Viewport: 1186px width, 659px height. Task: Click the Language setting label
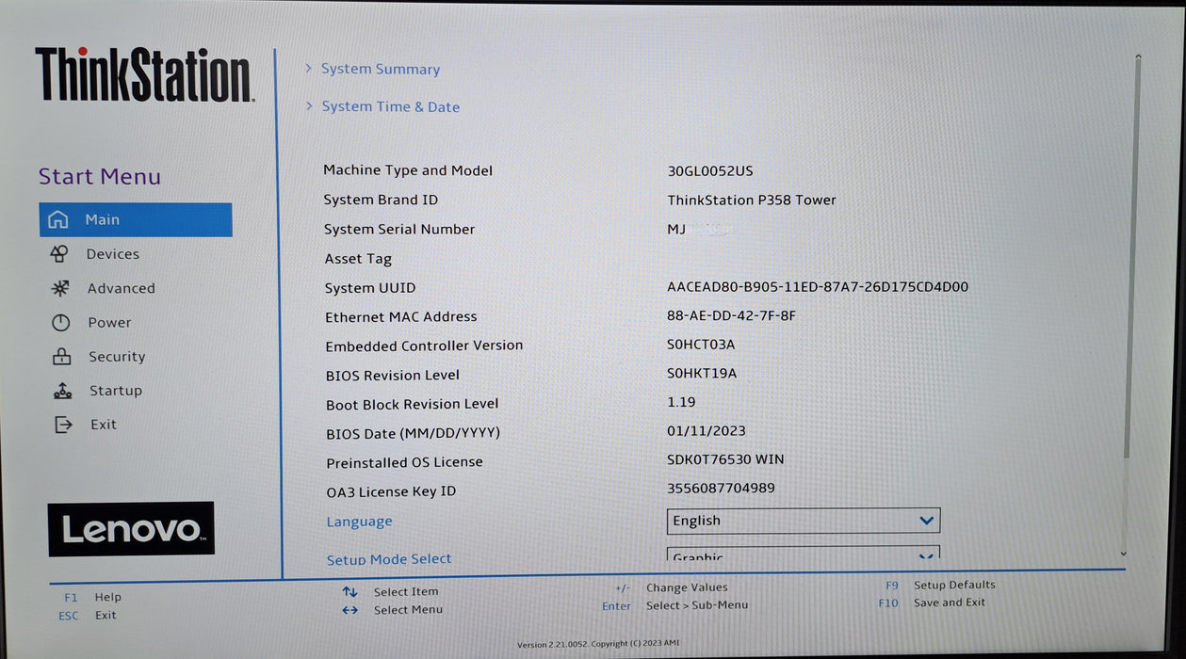359,522
